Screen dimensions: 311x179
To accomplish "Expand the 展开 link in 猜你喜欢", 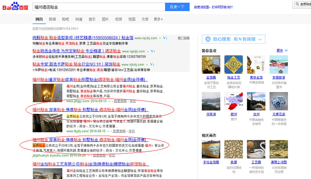I will pyautogui.click(x=282, y=51).
